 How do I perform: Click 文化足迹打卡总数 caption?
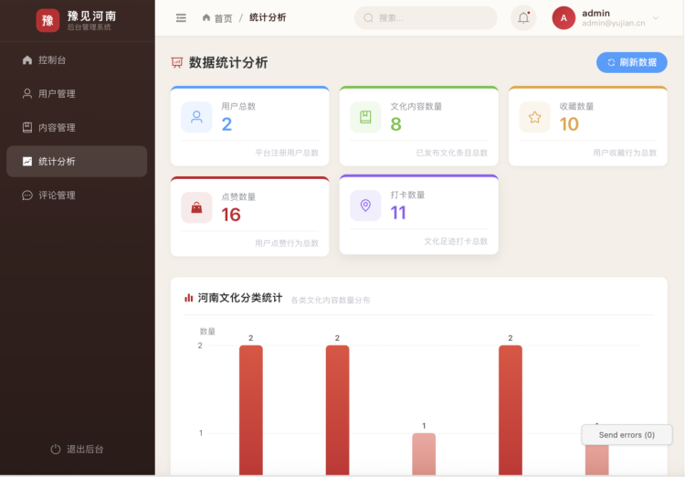click(456, 241)
